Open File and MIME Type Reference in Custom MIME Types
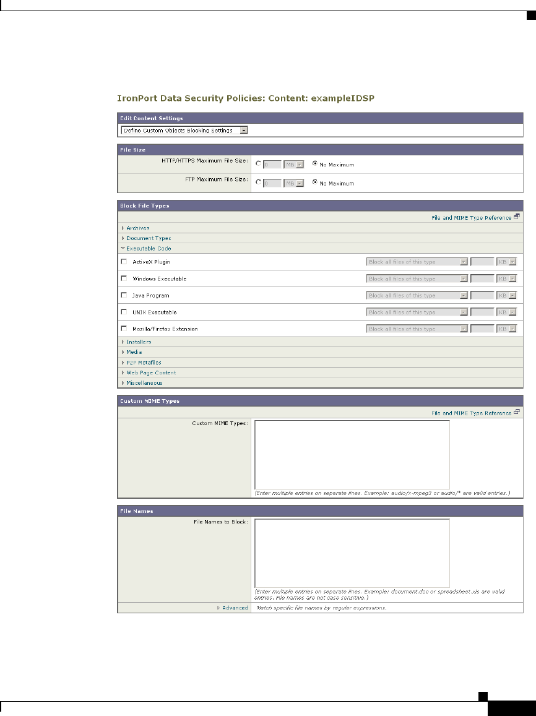 click(x=471, y=413)
